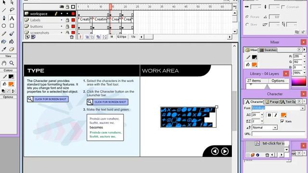Select the Pencil tool
Screen dimensions: 308x173
click(4, 34)
